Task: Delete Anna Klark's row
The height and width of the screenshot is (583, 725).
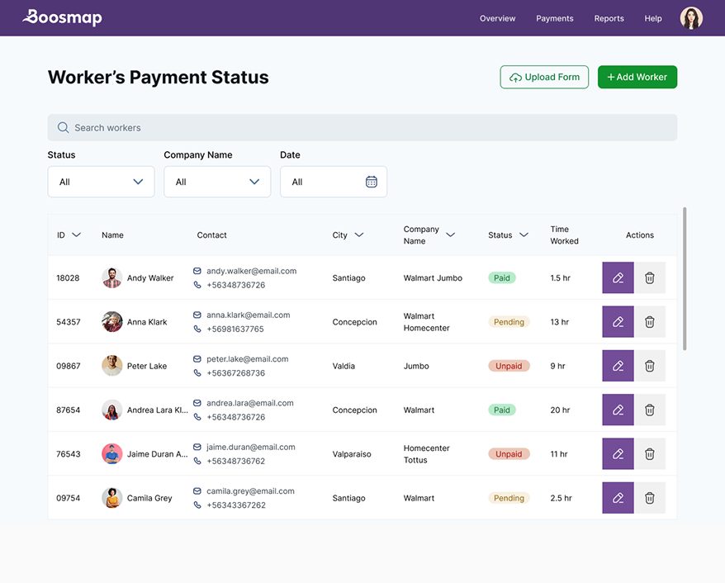Action: [650, 322]
